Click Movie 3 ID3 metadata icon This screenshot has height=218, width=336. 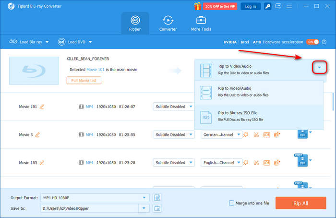(266, 135)
